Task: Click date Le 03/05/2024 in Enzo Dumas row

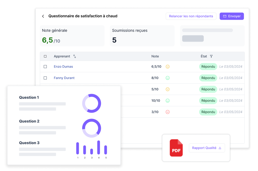Action: coord(231,67)
